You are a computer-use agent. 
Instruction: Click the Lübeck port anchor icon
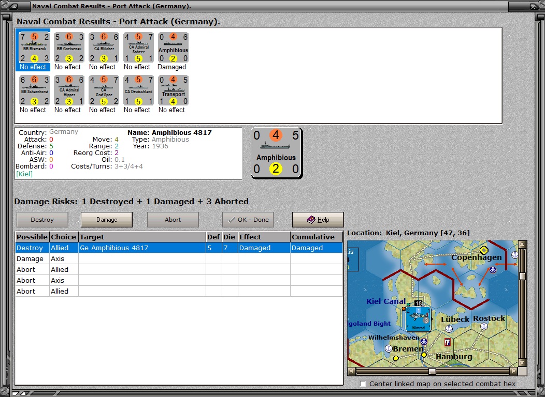click(x=449, y=328)
